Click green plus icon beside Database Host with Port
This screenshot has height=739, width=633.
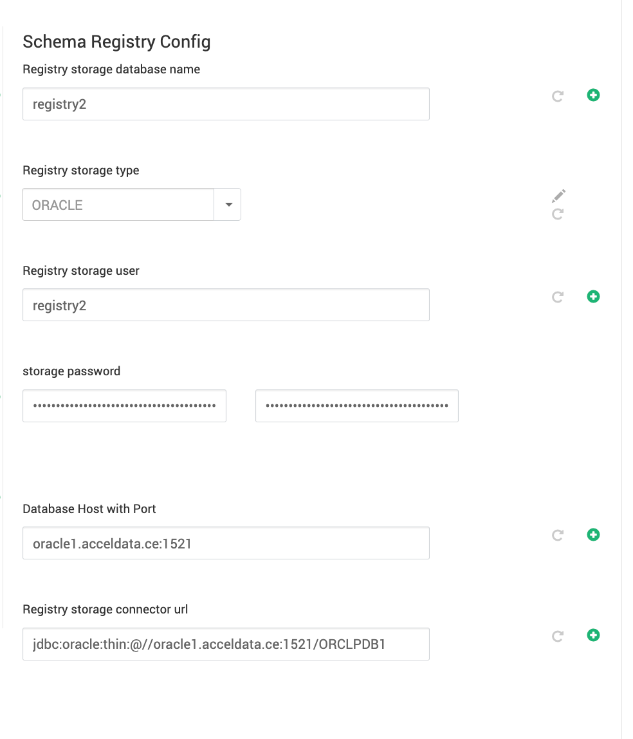[593, 535]
